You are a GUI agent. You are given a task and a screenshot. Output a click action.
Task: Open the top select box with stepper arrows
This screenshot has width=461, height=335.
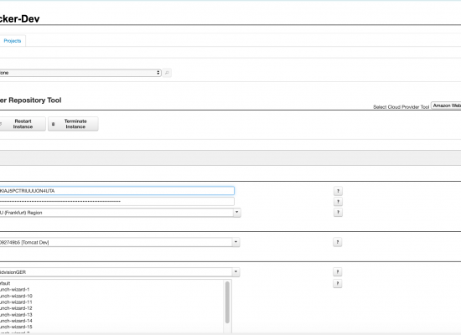80,73
